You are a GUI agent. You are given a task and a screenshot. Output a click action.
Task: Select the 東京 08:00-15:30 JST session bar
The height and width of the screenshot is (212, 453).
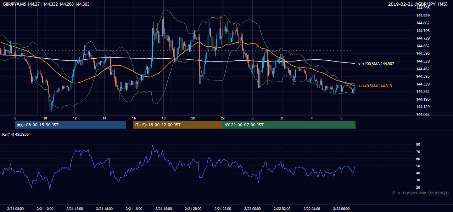pos(70,125)
